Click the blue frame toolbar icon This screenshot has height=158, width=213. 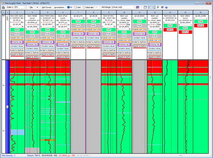145,7
